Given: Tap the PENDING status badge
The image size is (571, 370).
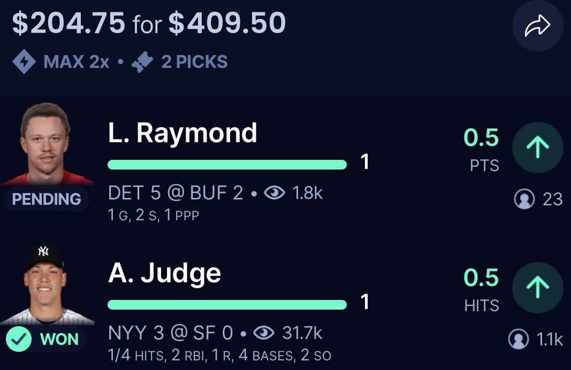Looking at the screenshot, I should pyautogui.click(x=47, y=199).
